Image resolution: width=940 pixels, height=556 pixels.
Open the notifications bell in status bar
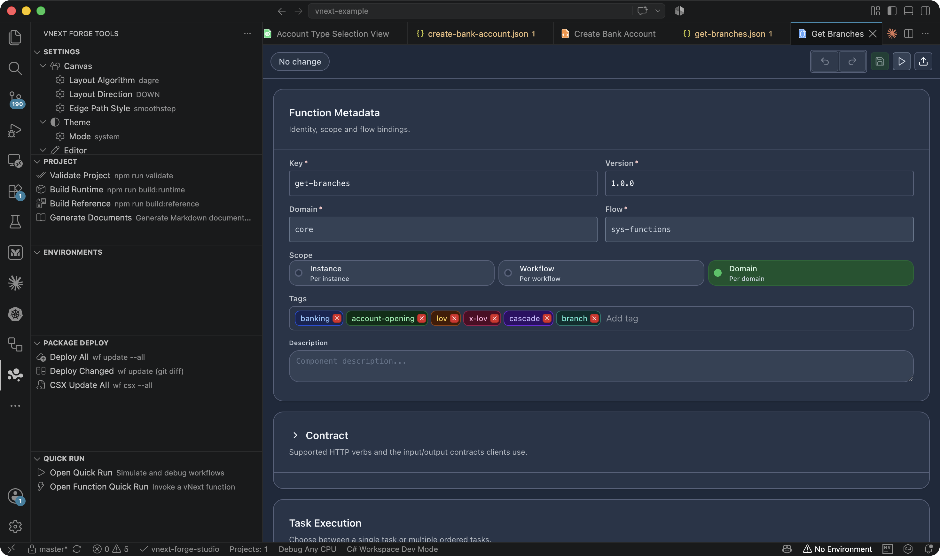pyautogui.click(x=929, y=549)
